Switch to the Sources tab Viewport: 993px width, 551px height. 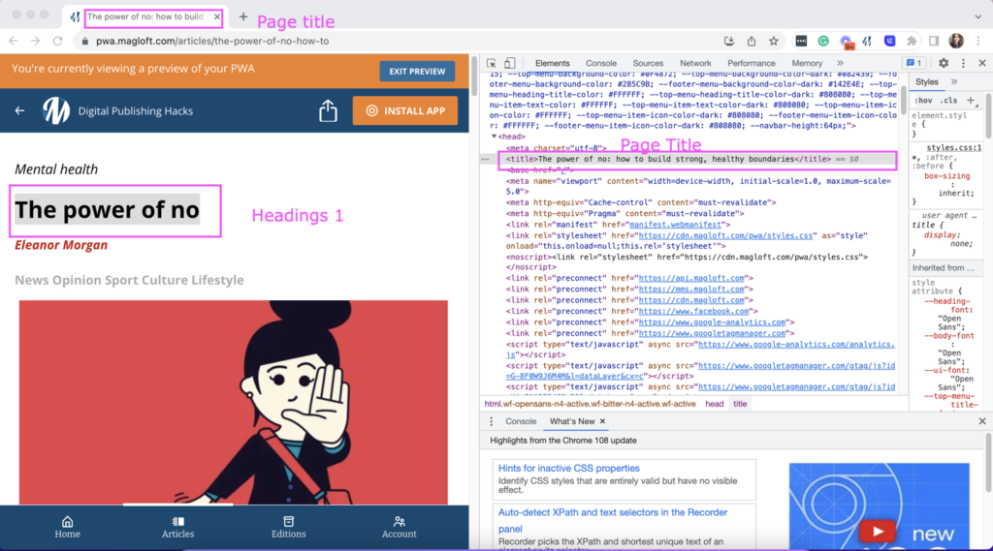pos(648,63)
